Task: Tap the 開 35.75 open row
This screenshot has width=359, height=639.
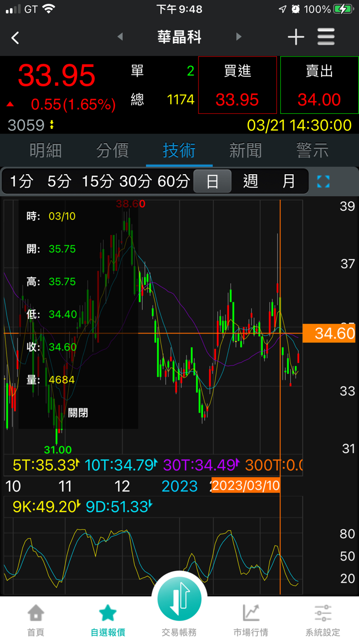Action: [51, 249]
